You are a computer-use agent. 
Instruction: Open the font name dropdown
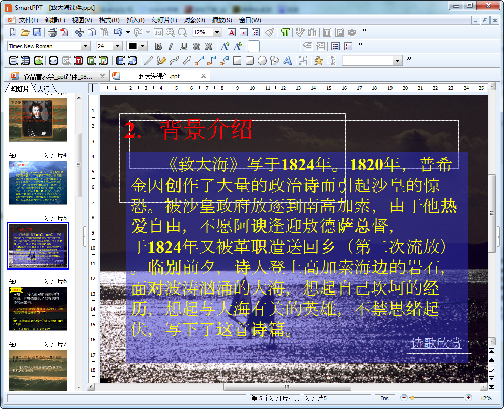85,46
